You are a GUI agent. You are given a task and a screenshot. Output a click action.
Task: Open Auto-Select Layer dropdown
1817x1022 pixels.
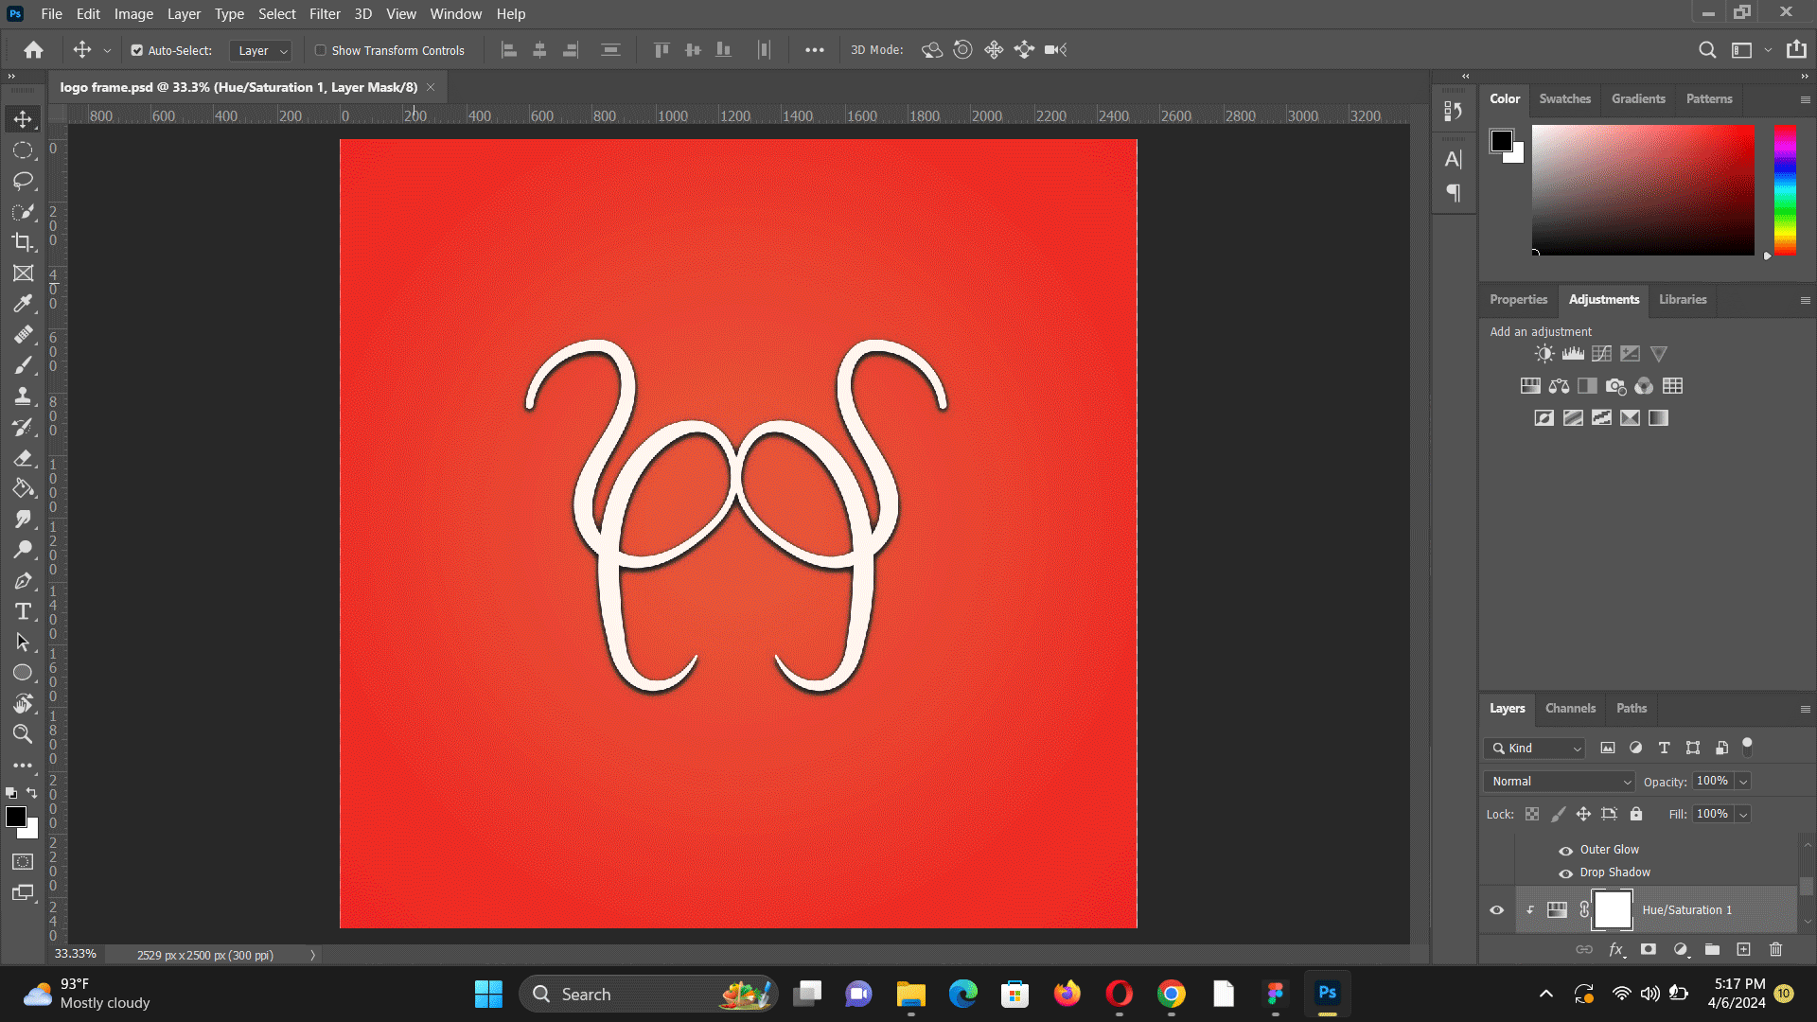(262, 51)
